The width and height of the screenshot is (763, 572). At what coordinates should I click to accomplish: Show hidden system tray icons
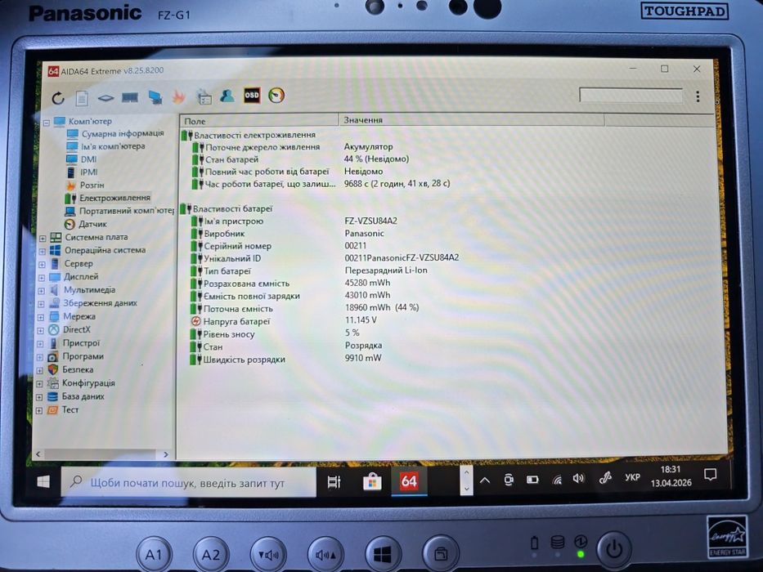click(485, 480)
